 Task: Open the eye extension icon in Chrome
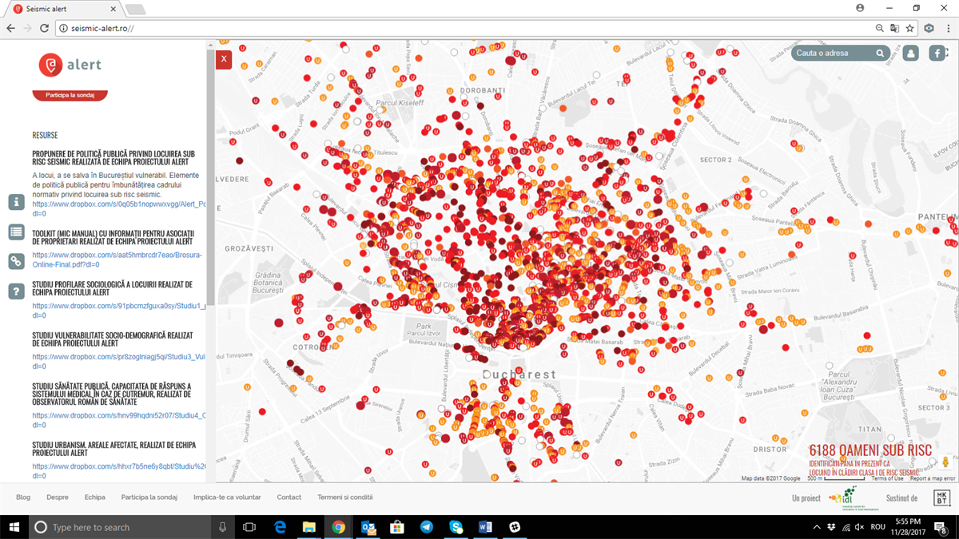click(929, 28)
